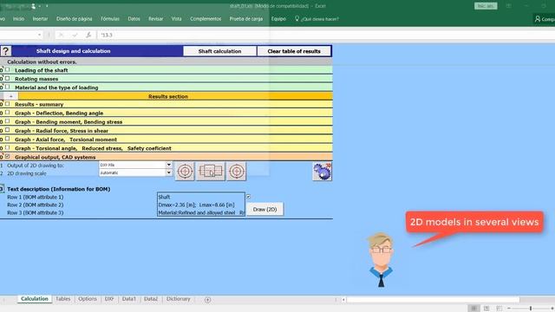Toggle Material and the type of loading checkbox
The height and width of the screenshot is (312, 555).
coord(8,87)
